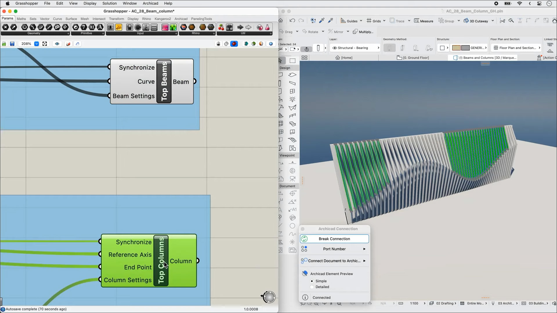Open Floor Plan and Section settings
The height and width of the screenshot is (313, 557).
pos(517,48)
